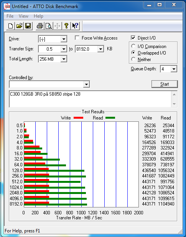The height and width of the screenshot is (237, 186).
Task: Print results using the printer icon
Action: (x=40, y=26)
